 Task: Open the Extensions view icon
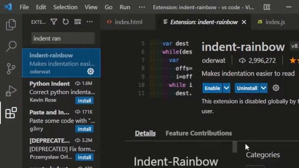coord(11,113)
